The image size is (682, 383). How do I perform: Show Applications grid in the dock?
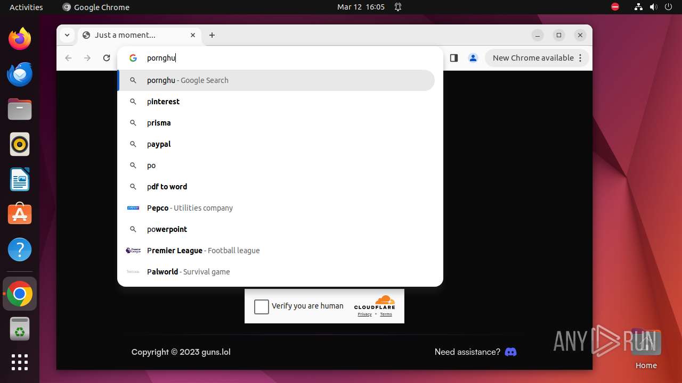20,362
